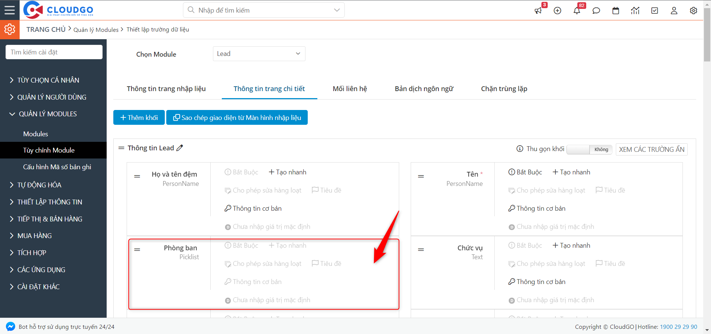Viewport: 711px width, 334px height.
Task: Open the chat bubble icon
Action: tap(596, 11)
